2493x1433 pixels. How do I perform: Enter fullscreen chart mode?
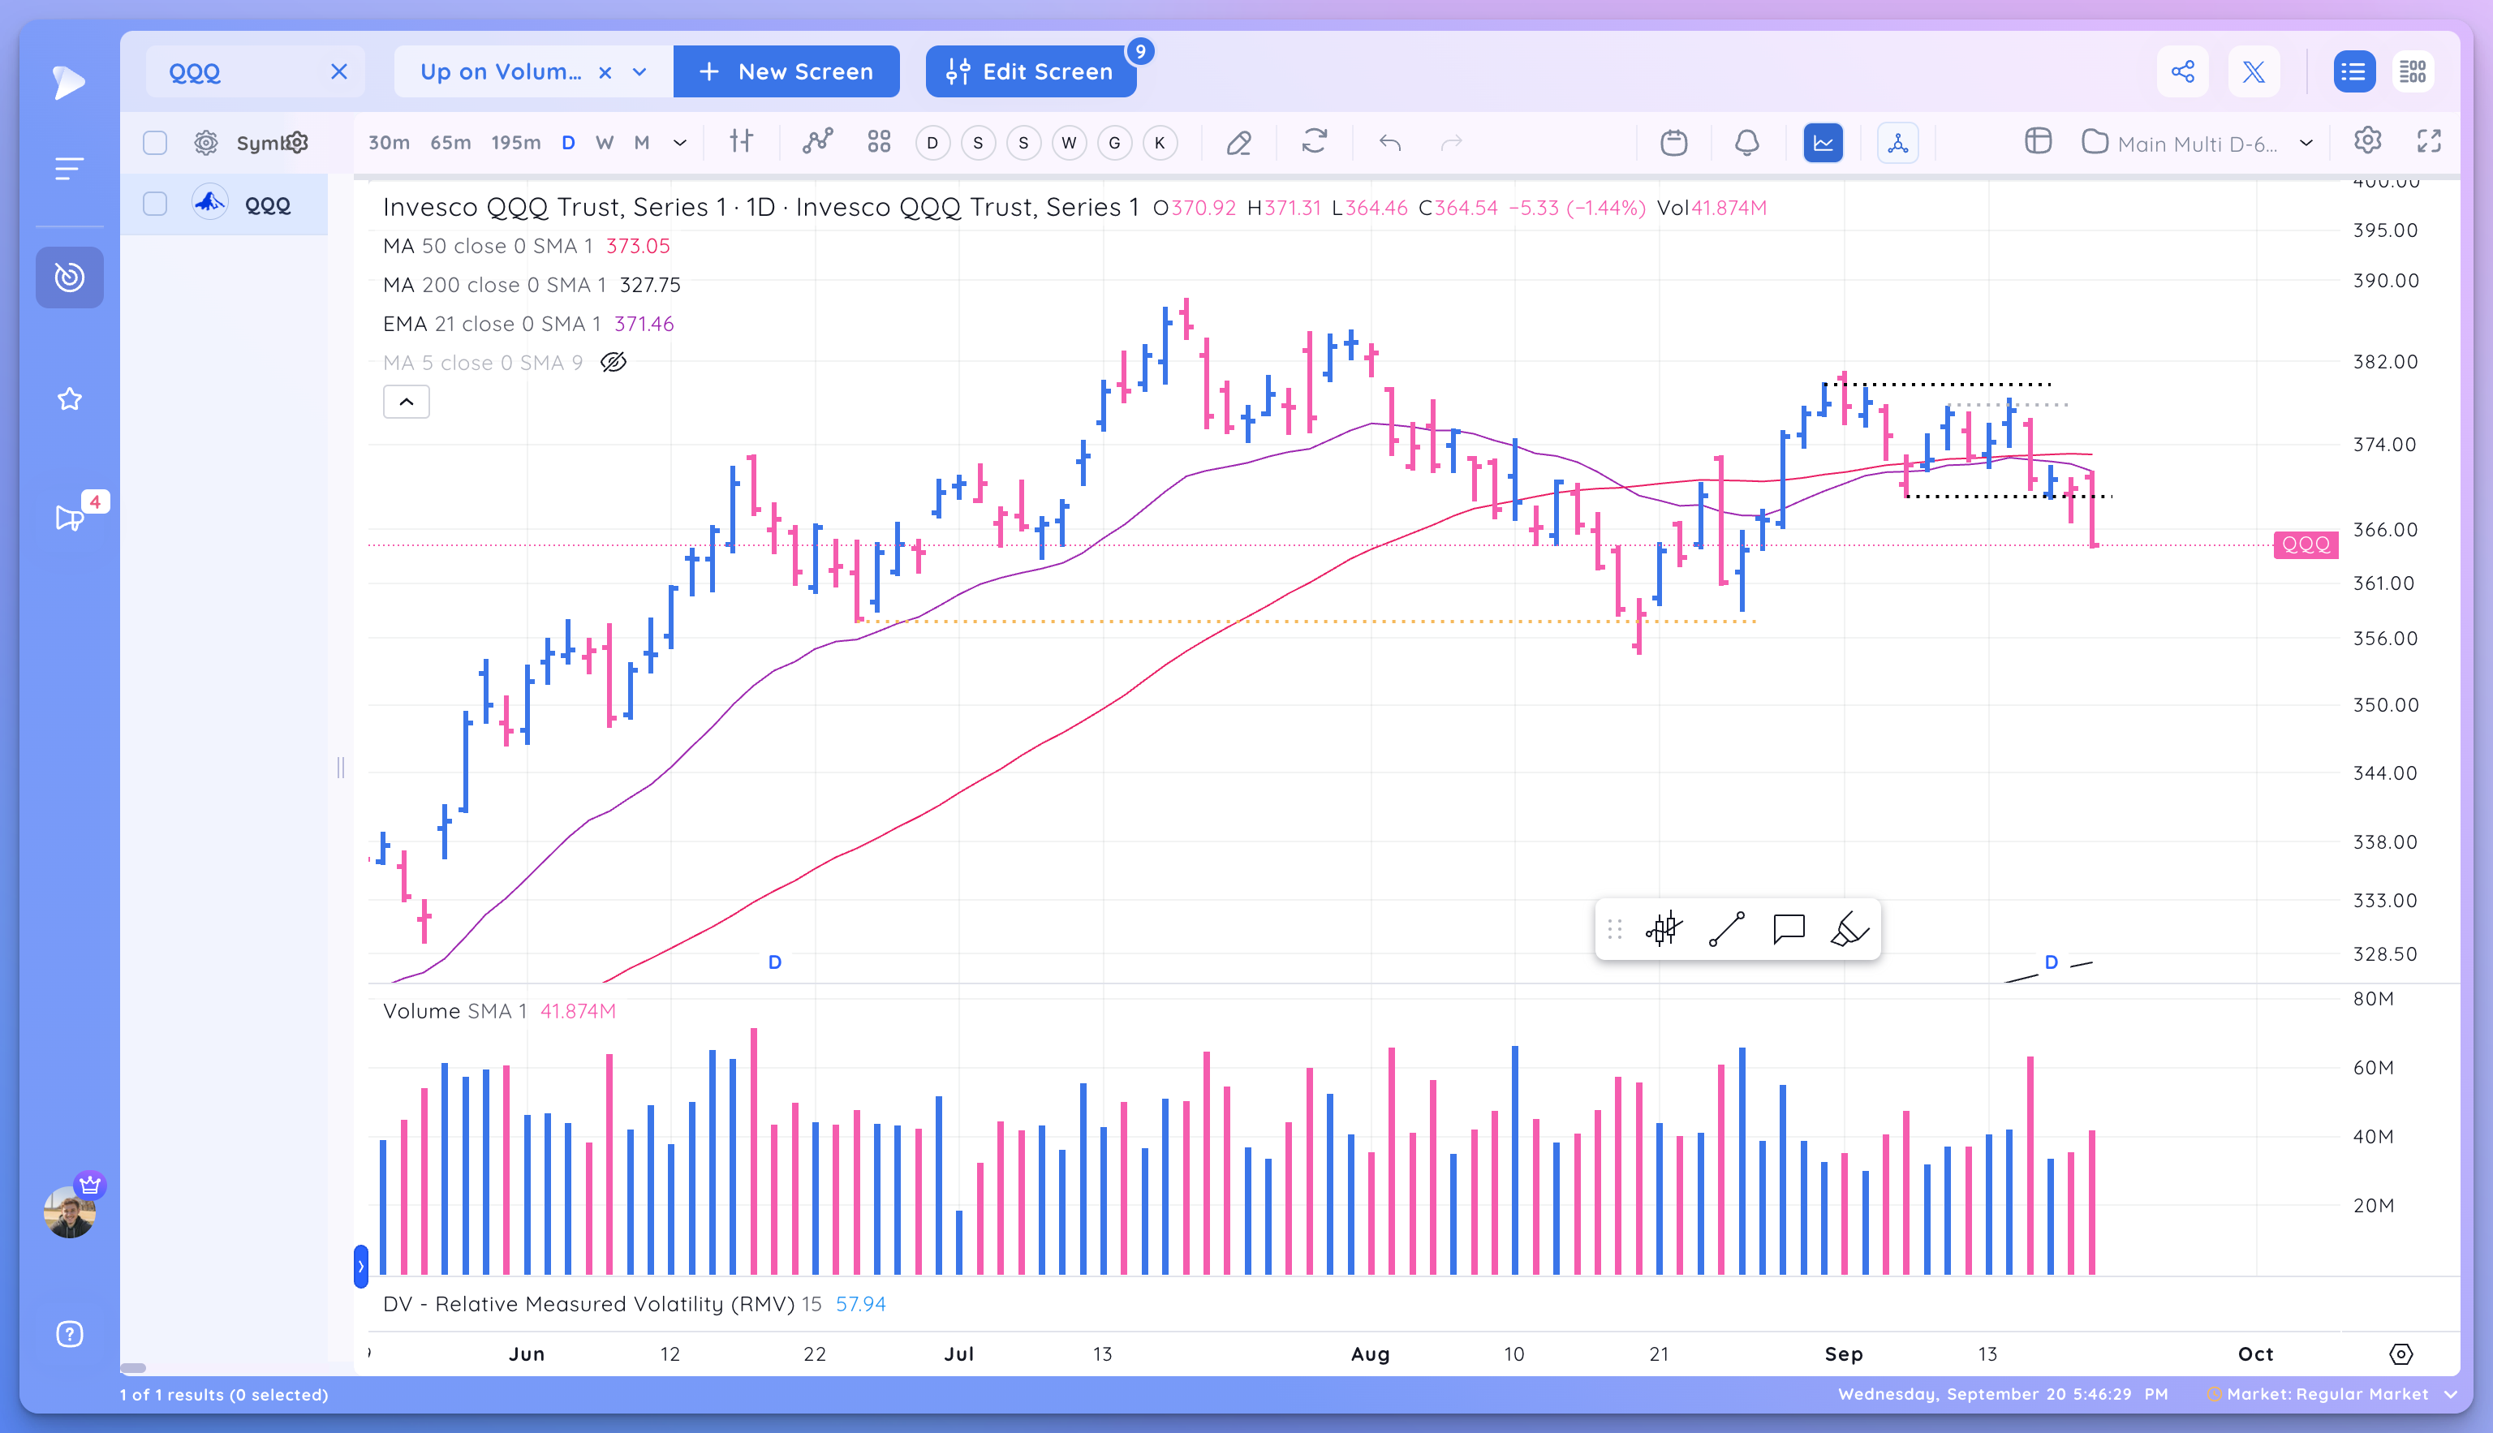pyautogui.click(x=2429, y=142)
